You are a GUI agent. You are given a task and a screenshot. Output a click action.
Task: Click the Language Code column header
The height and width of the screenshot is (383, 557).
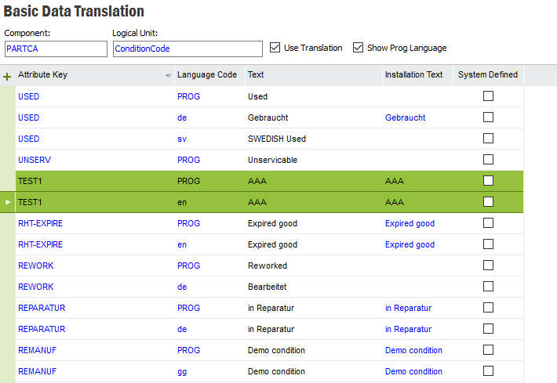(209, 75)
